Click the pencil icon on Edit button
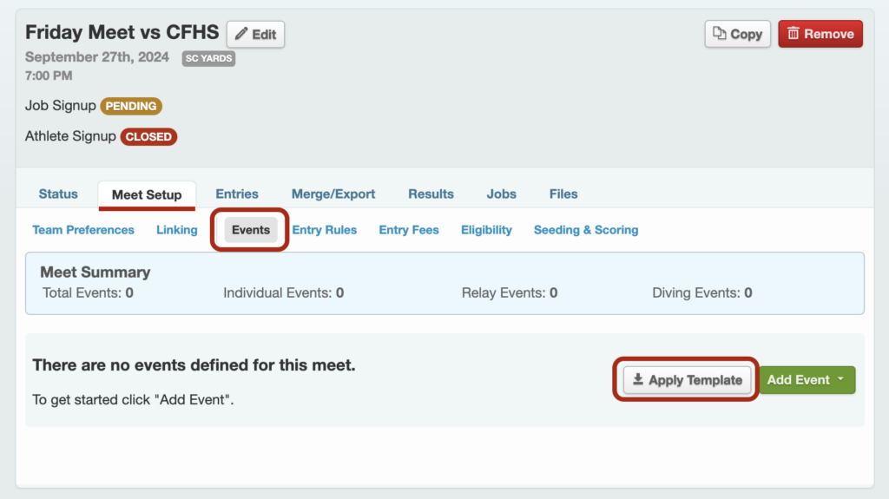889x499 pixels. [241, 34]
